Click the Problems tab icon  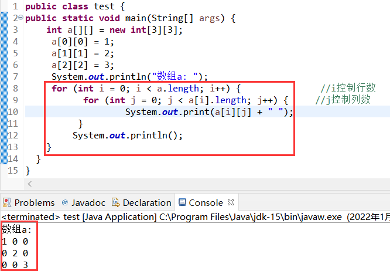[x=7, y=202]
